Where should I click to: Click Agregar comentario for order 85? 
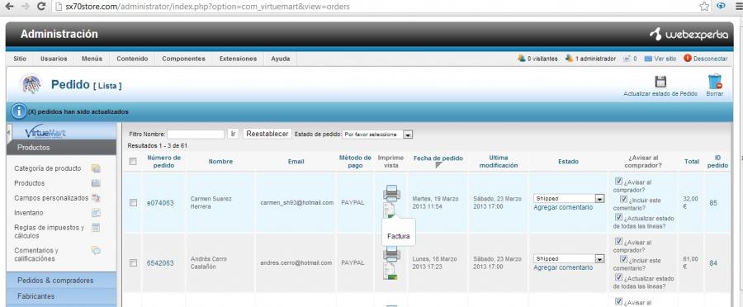(x=563, y=207)
